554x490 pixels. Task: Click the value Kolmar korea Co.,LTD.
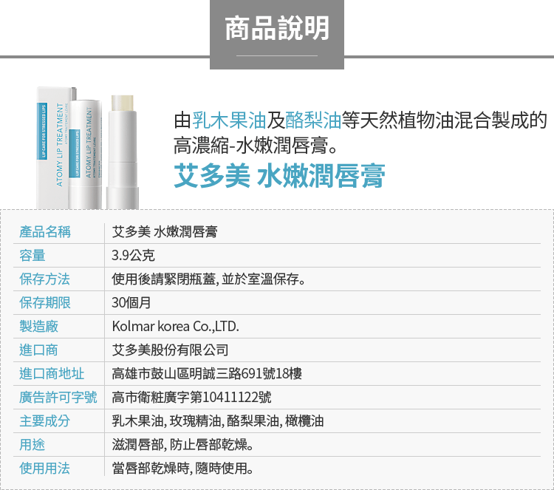176,327
